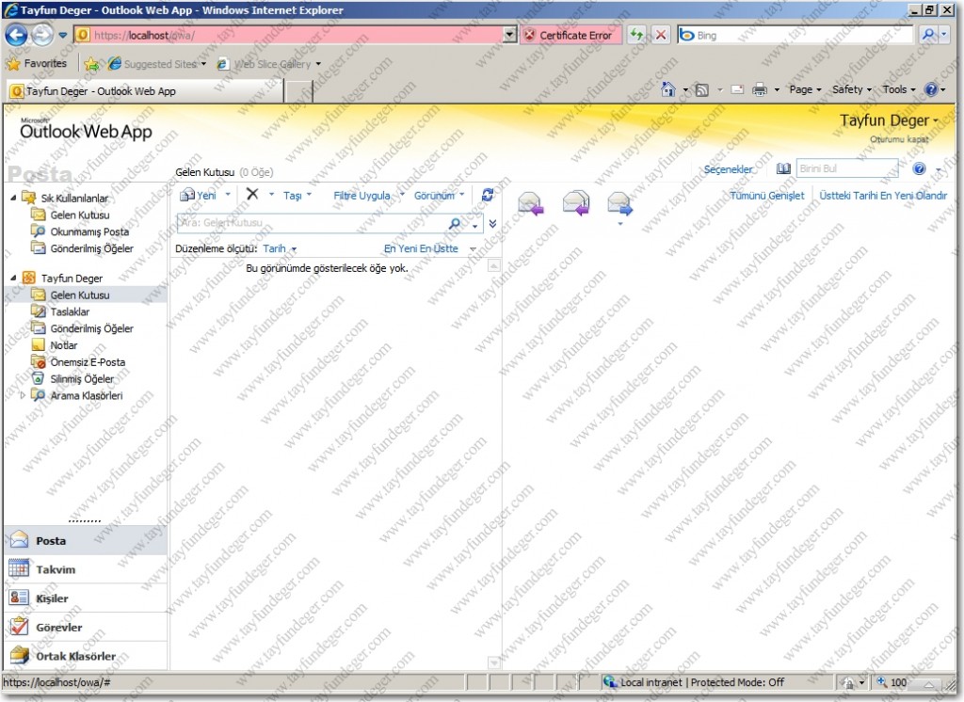Click the magnifier icon in the search box
Viewport: 964px width, 702px height.
tap(453, 224)
